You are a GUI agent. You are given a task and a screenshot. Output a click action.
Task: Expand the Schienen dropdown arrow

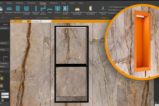pos(58,14)
